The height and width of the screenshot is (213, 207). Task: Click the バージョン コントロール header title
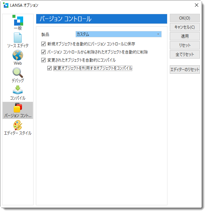pyautogui.click(x=65, y=19)
